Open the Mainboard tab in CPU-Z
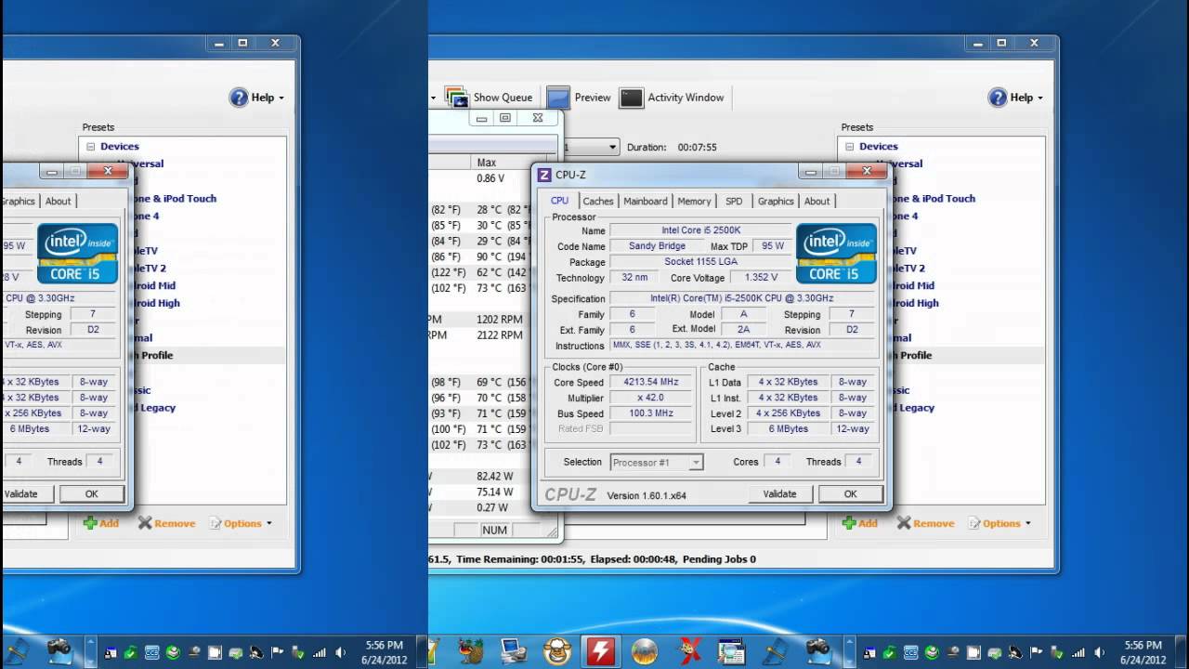This screenshot has height=669, width=1189. 646,201
